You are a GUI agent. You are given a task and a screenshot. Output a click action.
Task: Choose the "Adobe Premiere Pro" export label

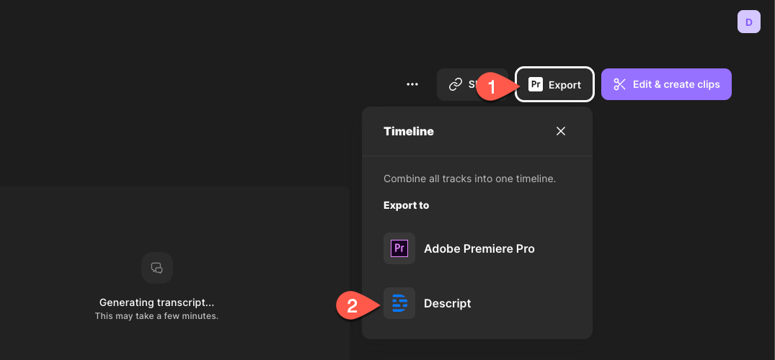point(479,248)
